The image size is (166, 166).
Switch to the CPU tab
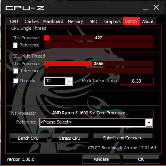(x=14, y=21)
